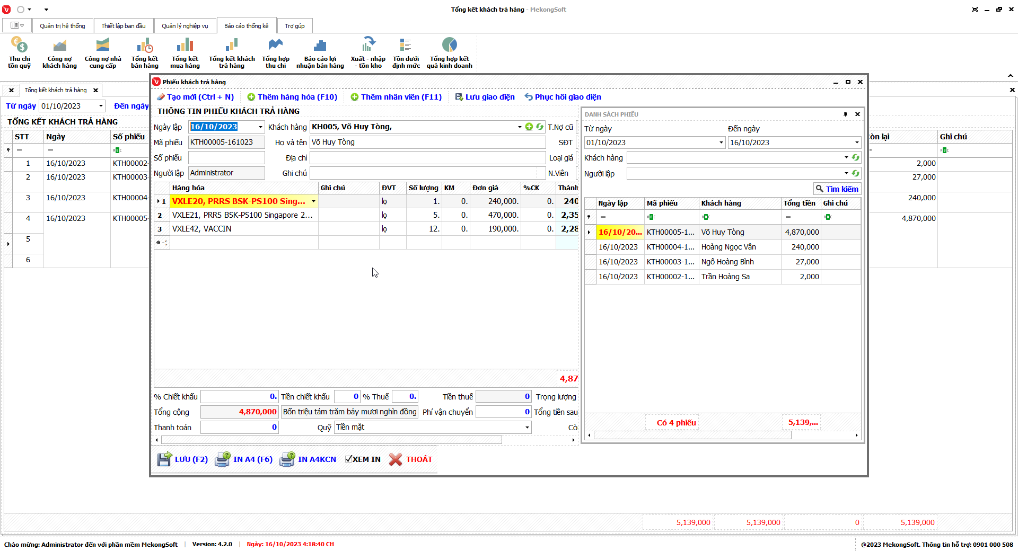Click Thêm hàng hóa (F10)

point(292,97)
